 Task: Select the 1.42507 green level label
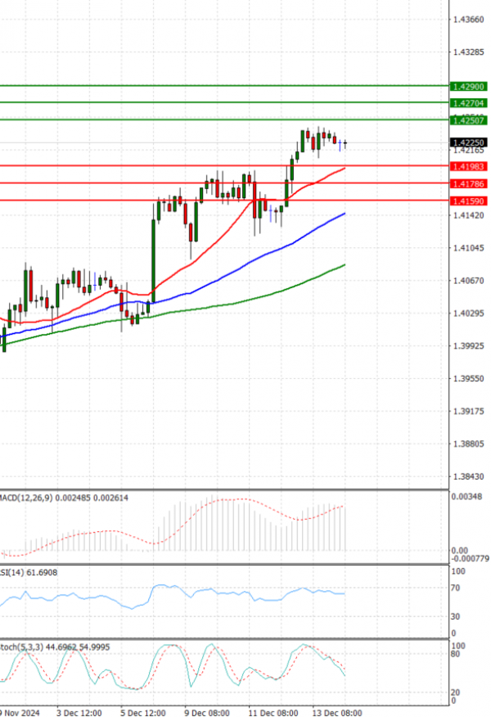pyautogui.click(x=469, y=120)
